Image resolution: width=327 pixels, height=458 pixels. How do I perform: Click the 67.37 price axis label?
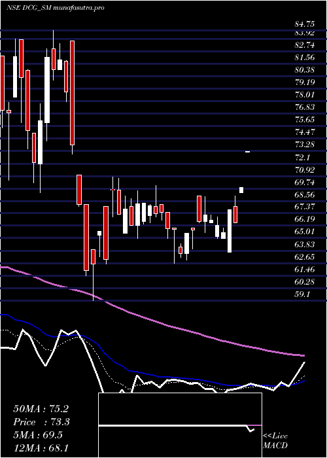[305, 207]
